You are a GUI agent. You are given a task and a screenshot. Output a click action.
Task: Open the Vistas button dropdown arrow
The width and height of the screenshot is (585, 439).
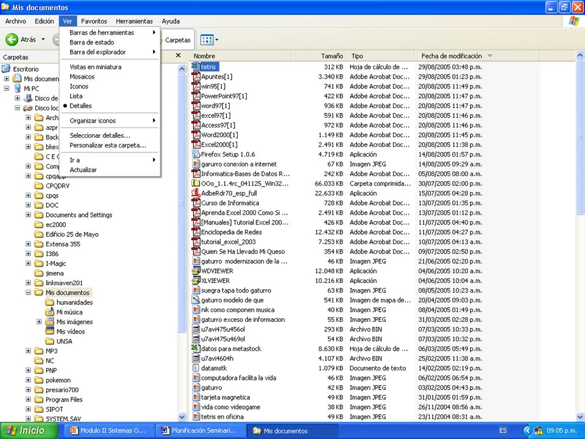tap(217, 40)
